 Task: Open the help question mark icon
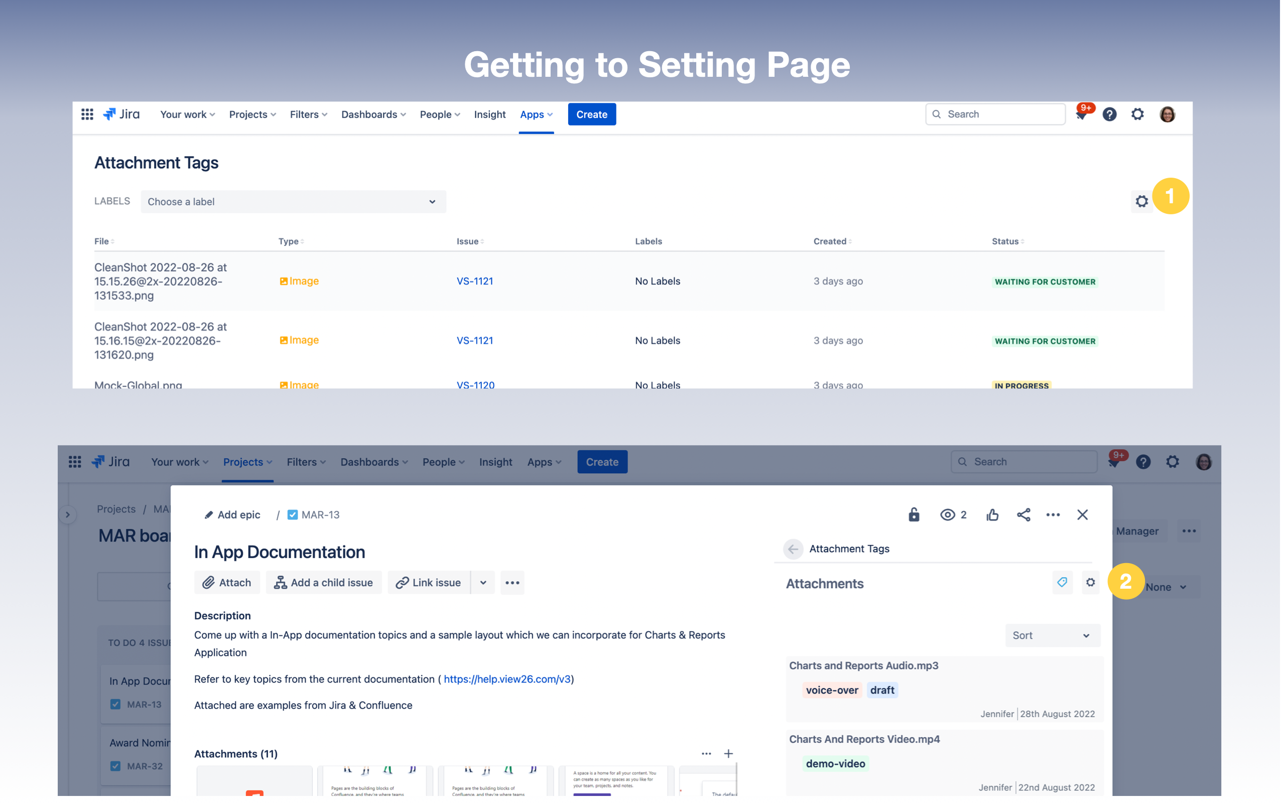coord(1109,114)
